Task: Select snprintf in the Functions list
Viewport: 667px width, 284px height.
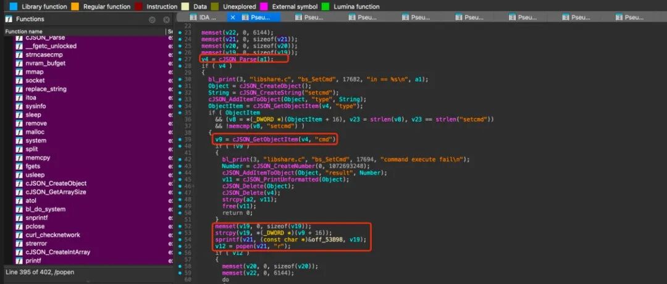Action: pos(36,218)
